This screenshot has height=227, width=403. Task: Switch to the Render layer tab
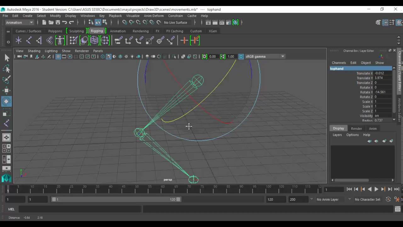coord(356,128)
